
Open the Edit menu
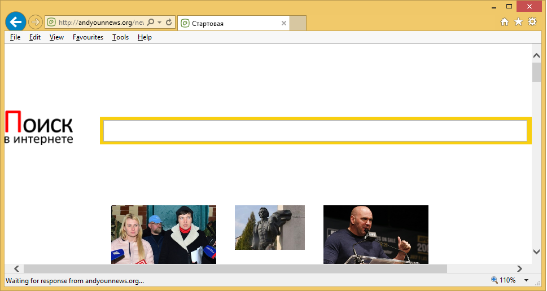[x=35, y=37]
